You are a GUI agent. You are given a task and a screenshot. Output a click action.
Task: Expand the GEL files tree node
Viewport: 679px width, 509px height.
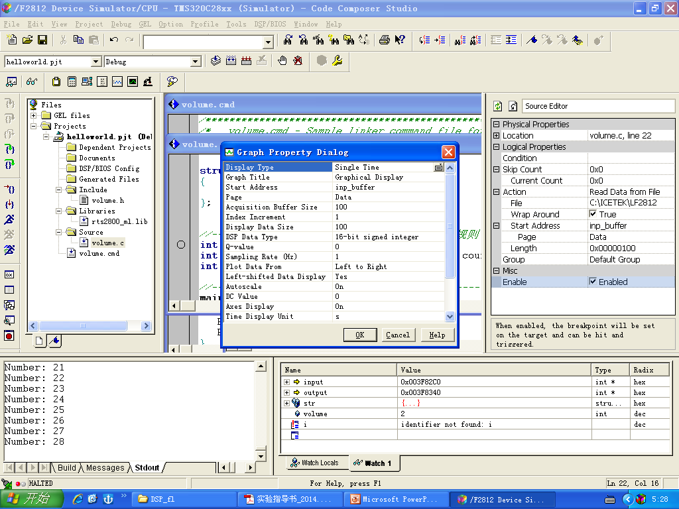pyautogui.click(x=33, y=115)
